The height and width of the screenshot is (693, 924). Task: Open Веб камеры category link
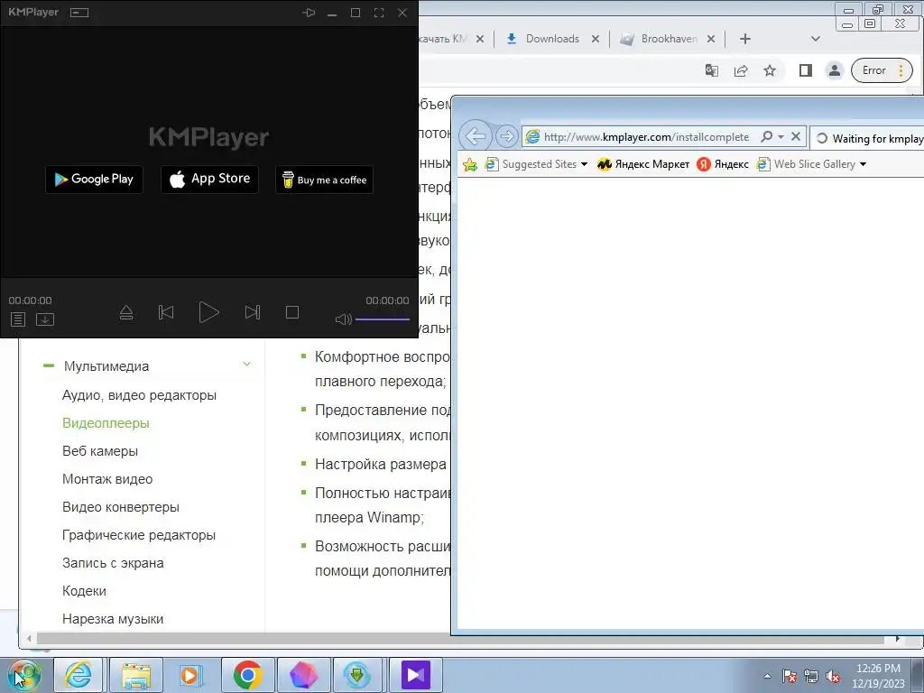100,451
